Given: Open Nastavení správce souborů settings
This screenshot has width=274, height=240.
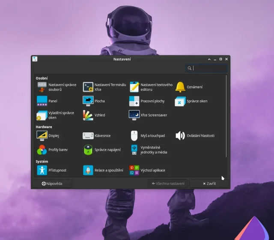Looking at the screenshot, I should coord(42,87).
